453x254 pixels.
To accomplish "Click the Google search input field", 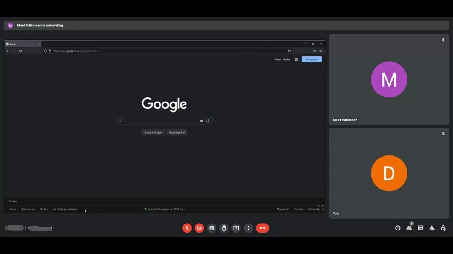I will click(x=159, y=121).
